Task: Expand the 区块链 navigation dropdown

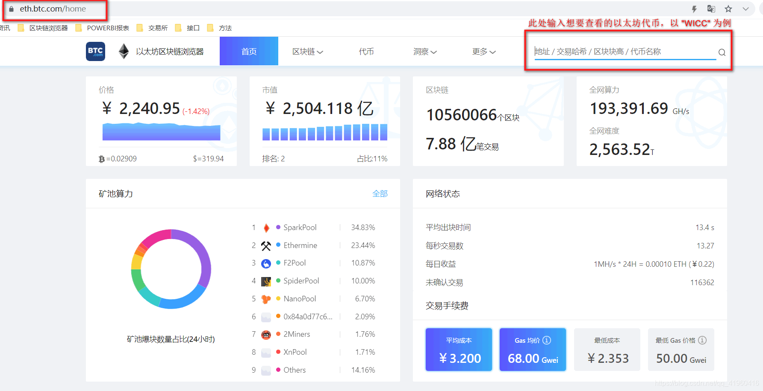Action: (307, 51)
